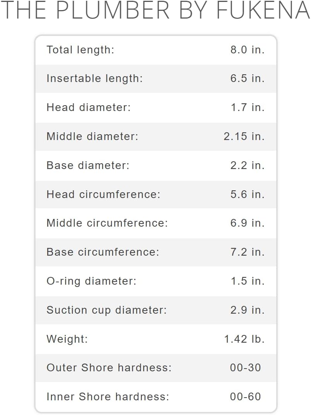The width and height of the screenshot is (311, 415).
Task: Click the 'Middle circumference:' label
Action: (107, 223)
